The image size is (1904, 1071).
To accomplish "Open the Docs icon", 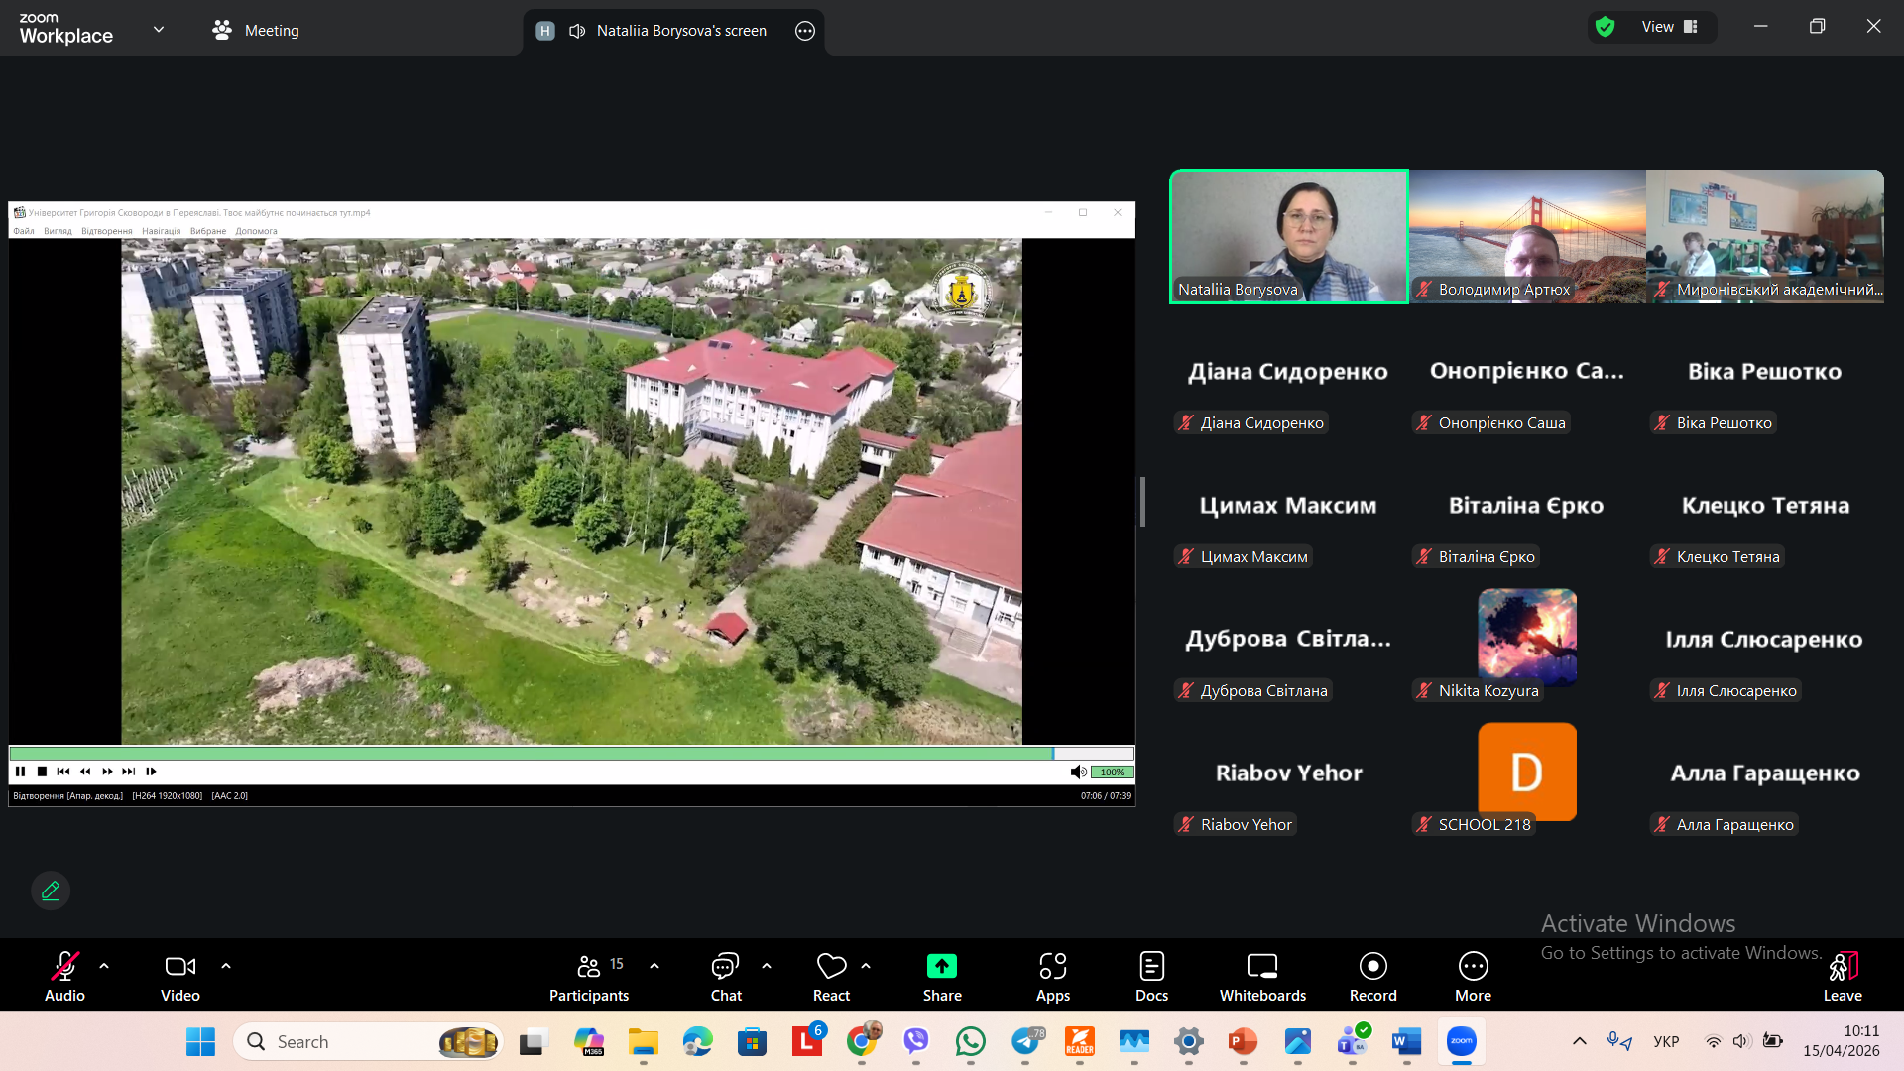I will tap(1151, 966).
